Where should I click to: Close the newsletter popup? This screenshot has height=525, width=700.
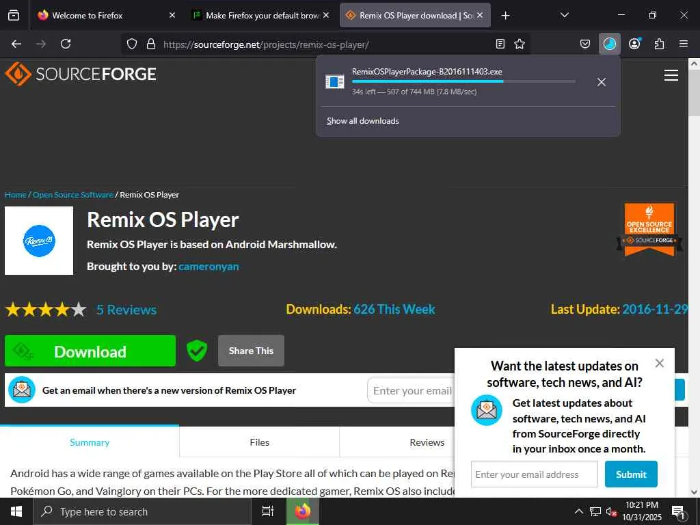pyautogui.click(x=660, y=364)
